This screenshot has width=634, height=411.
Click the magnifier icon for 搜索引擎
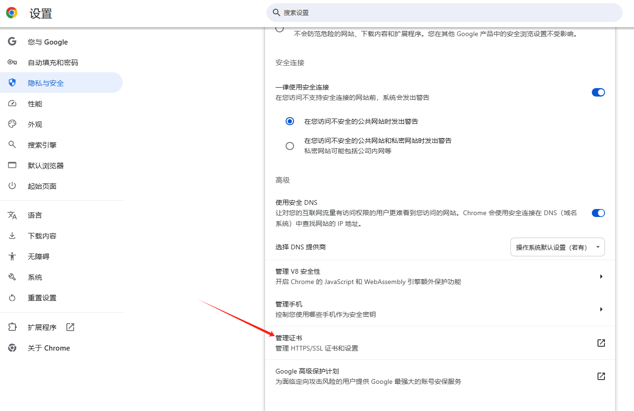[12, 145]
